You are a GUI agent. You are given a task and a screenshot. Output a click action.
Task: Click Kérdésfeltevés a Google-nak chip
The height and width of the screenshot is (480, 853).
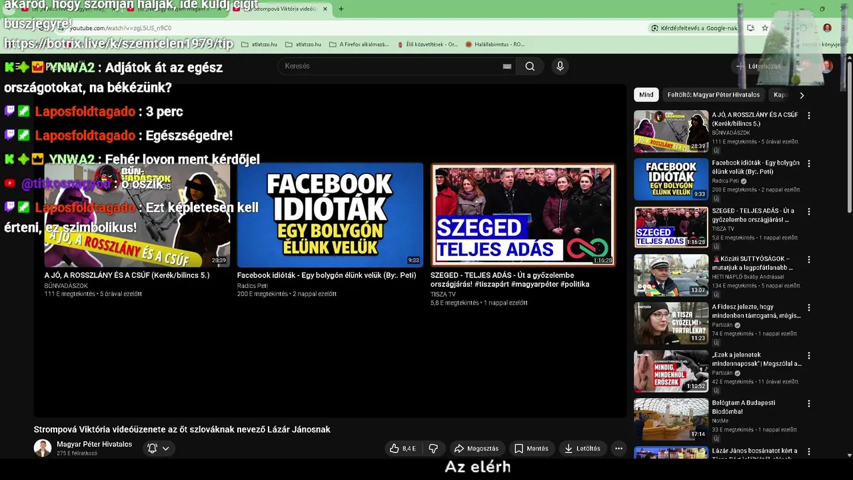(x=694, y=28)
